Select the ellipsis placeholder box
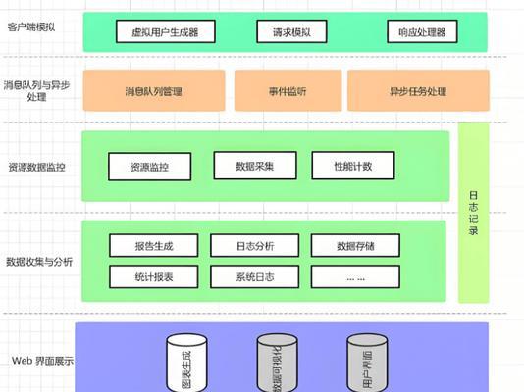 click(x=355, y=276)
